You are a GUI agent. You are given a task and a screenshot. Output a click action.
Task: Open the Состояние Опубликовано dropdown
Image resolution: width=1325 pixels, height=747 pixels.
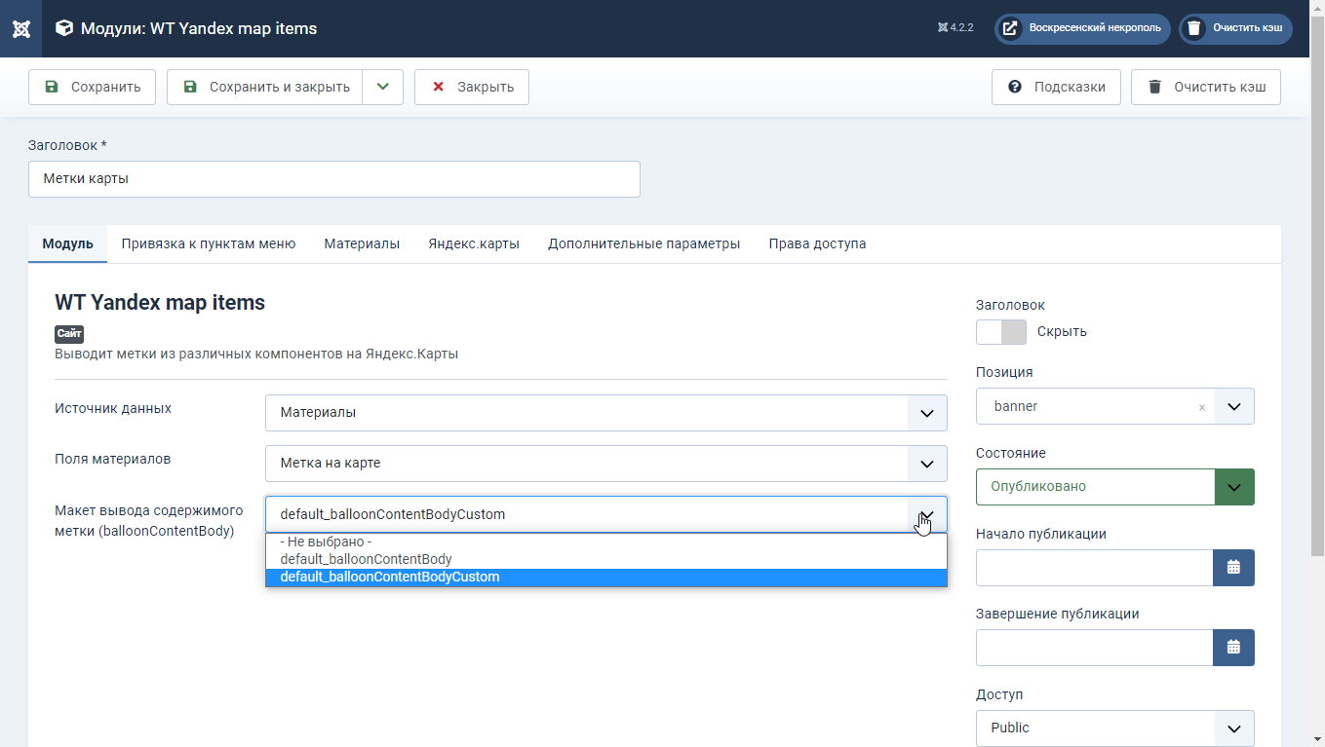pos(1115,487)
